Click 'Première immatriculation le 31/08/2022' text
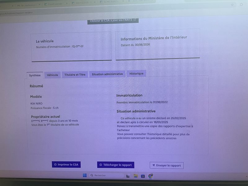This screenshot has width=248, height=186. pos(142,102)
